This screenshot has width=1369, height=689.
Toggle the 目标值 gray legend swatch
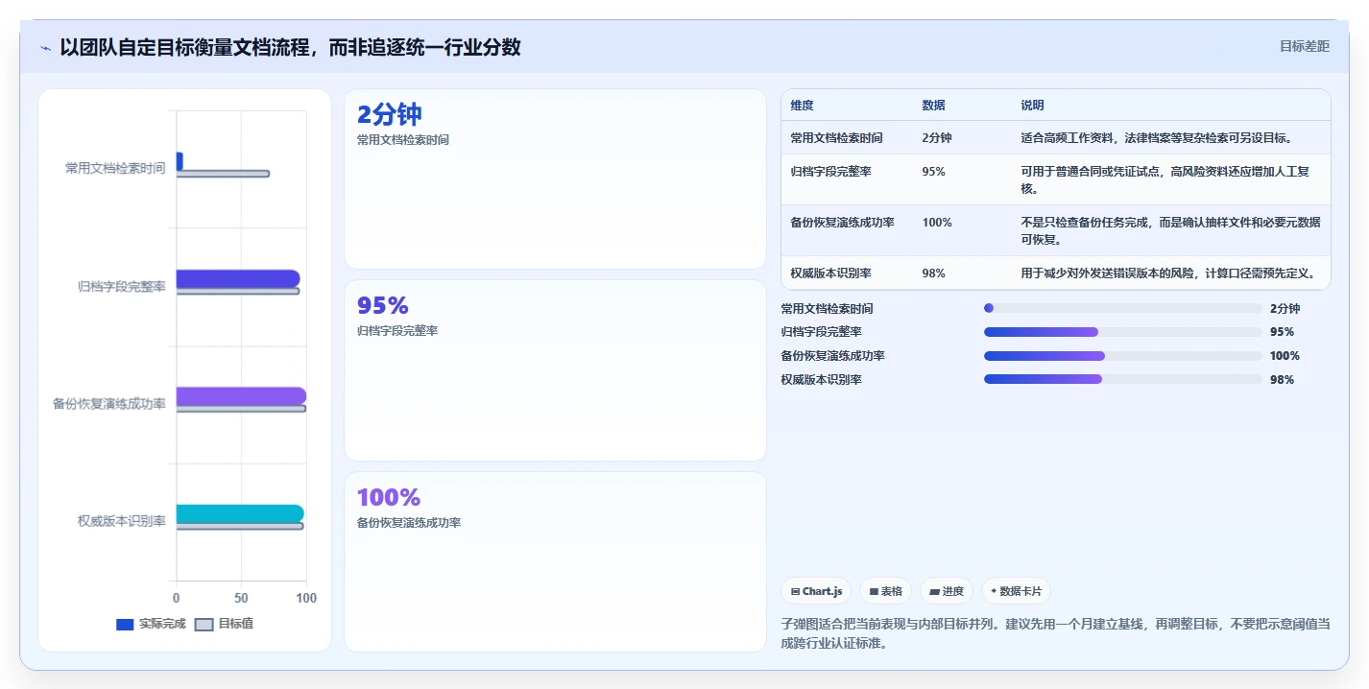click(x=204, y=624)
